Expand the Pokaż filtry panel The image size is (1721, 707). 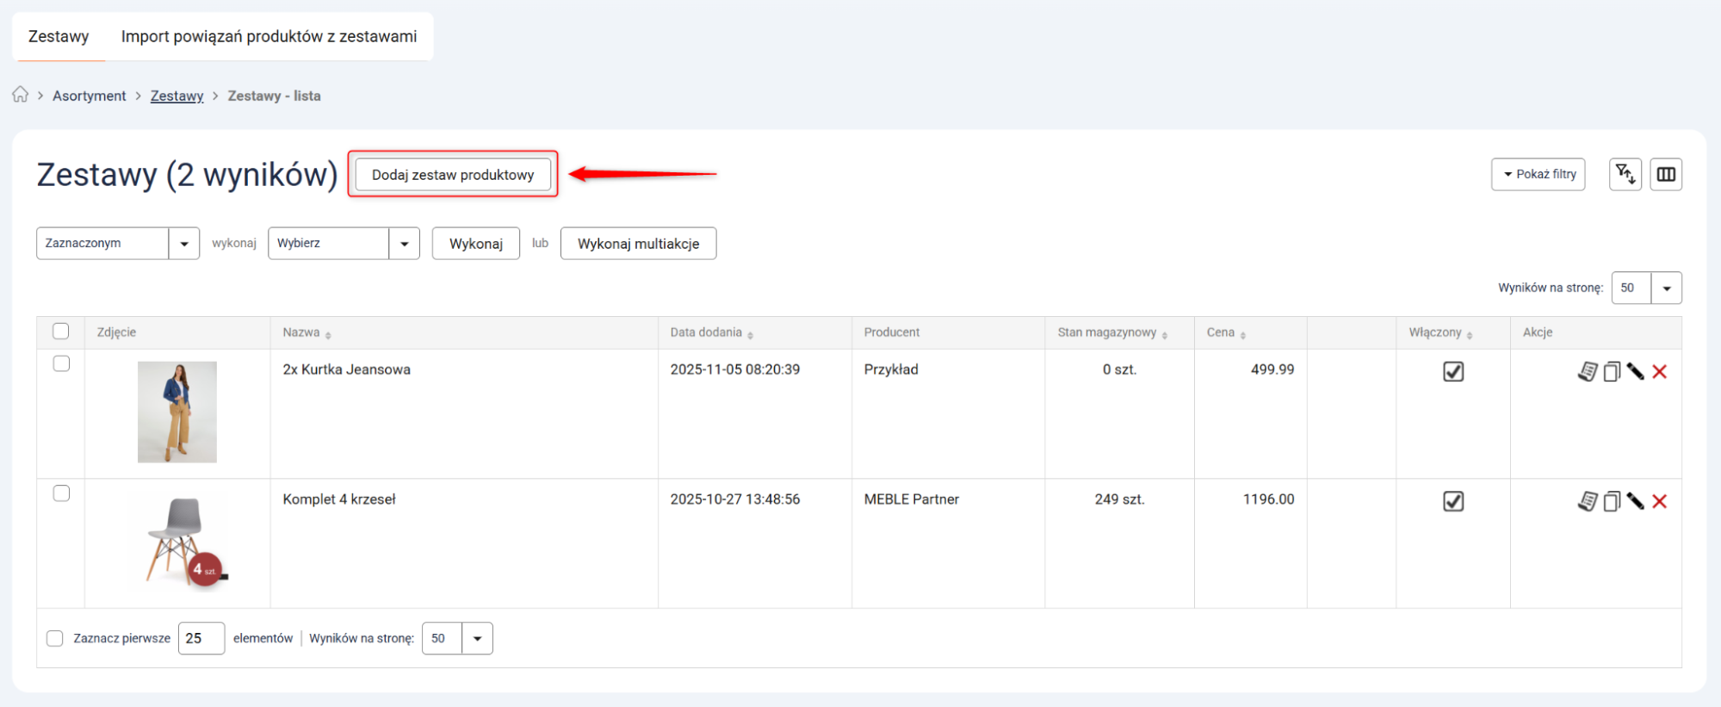tap(1538, 174)
